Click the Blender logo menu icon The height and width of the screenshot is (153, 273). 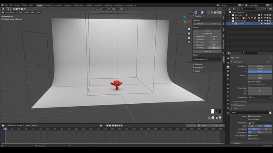[x=3, y=5]
